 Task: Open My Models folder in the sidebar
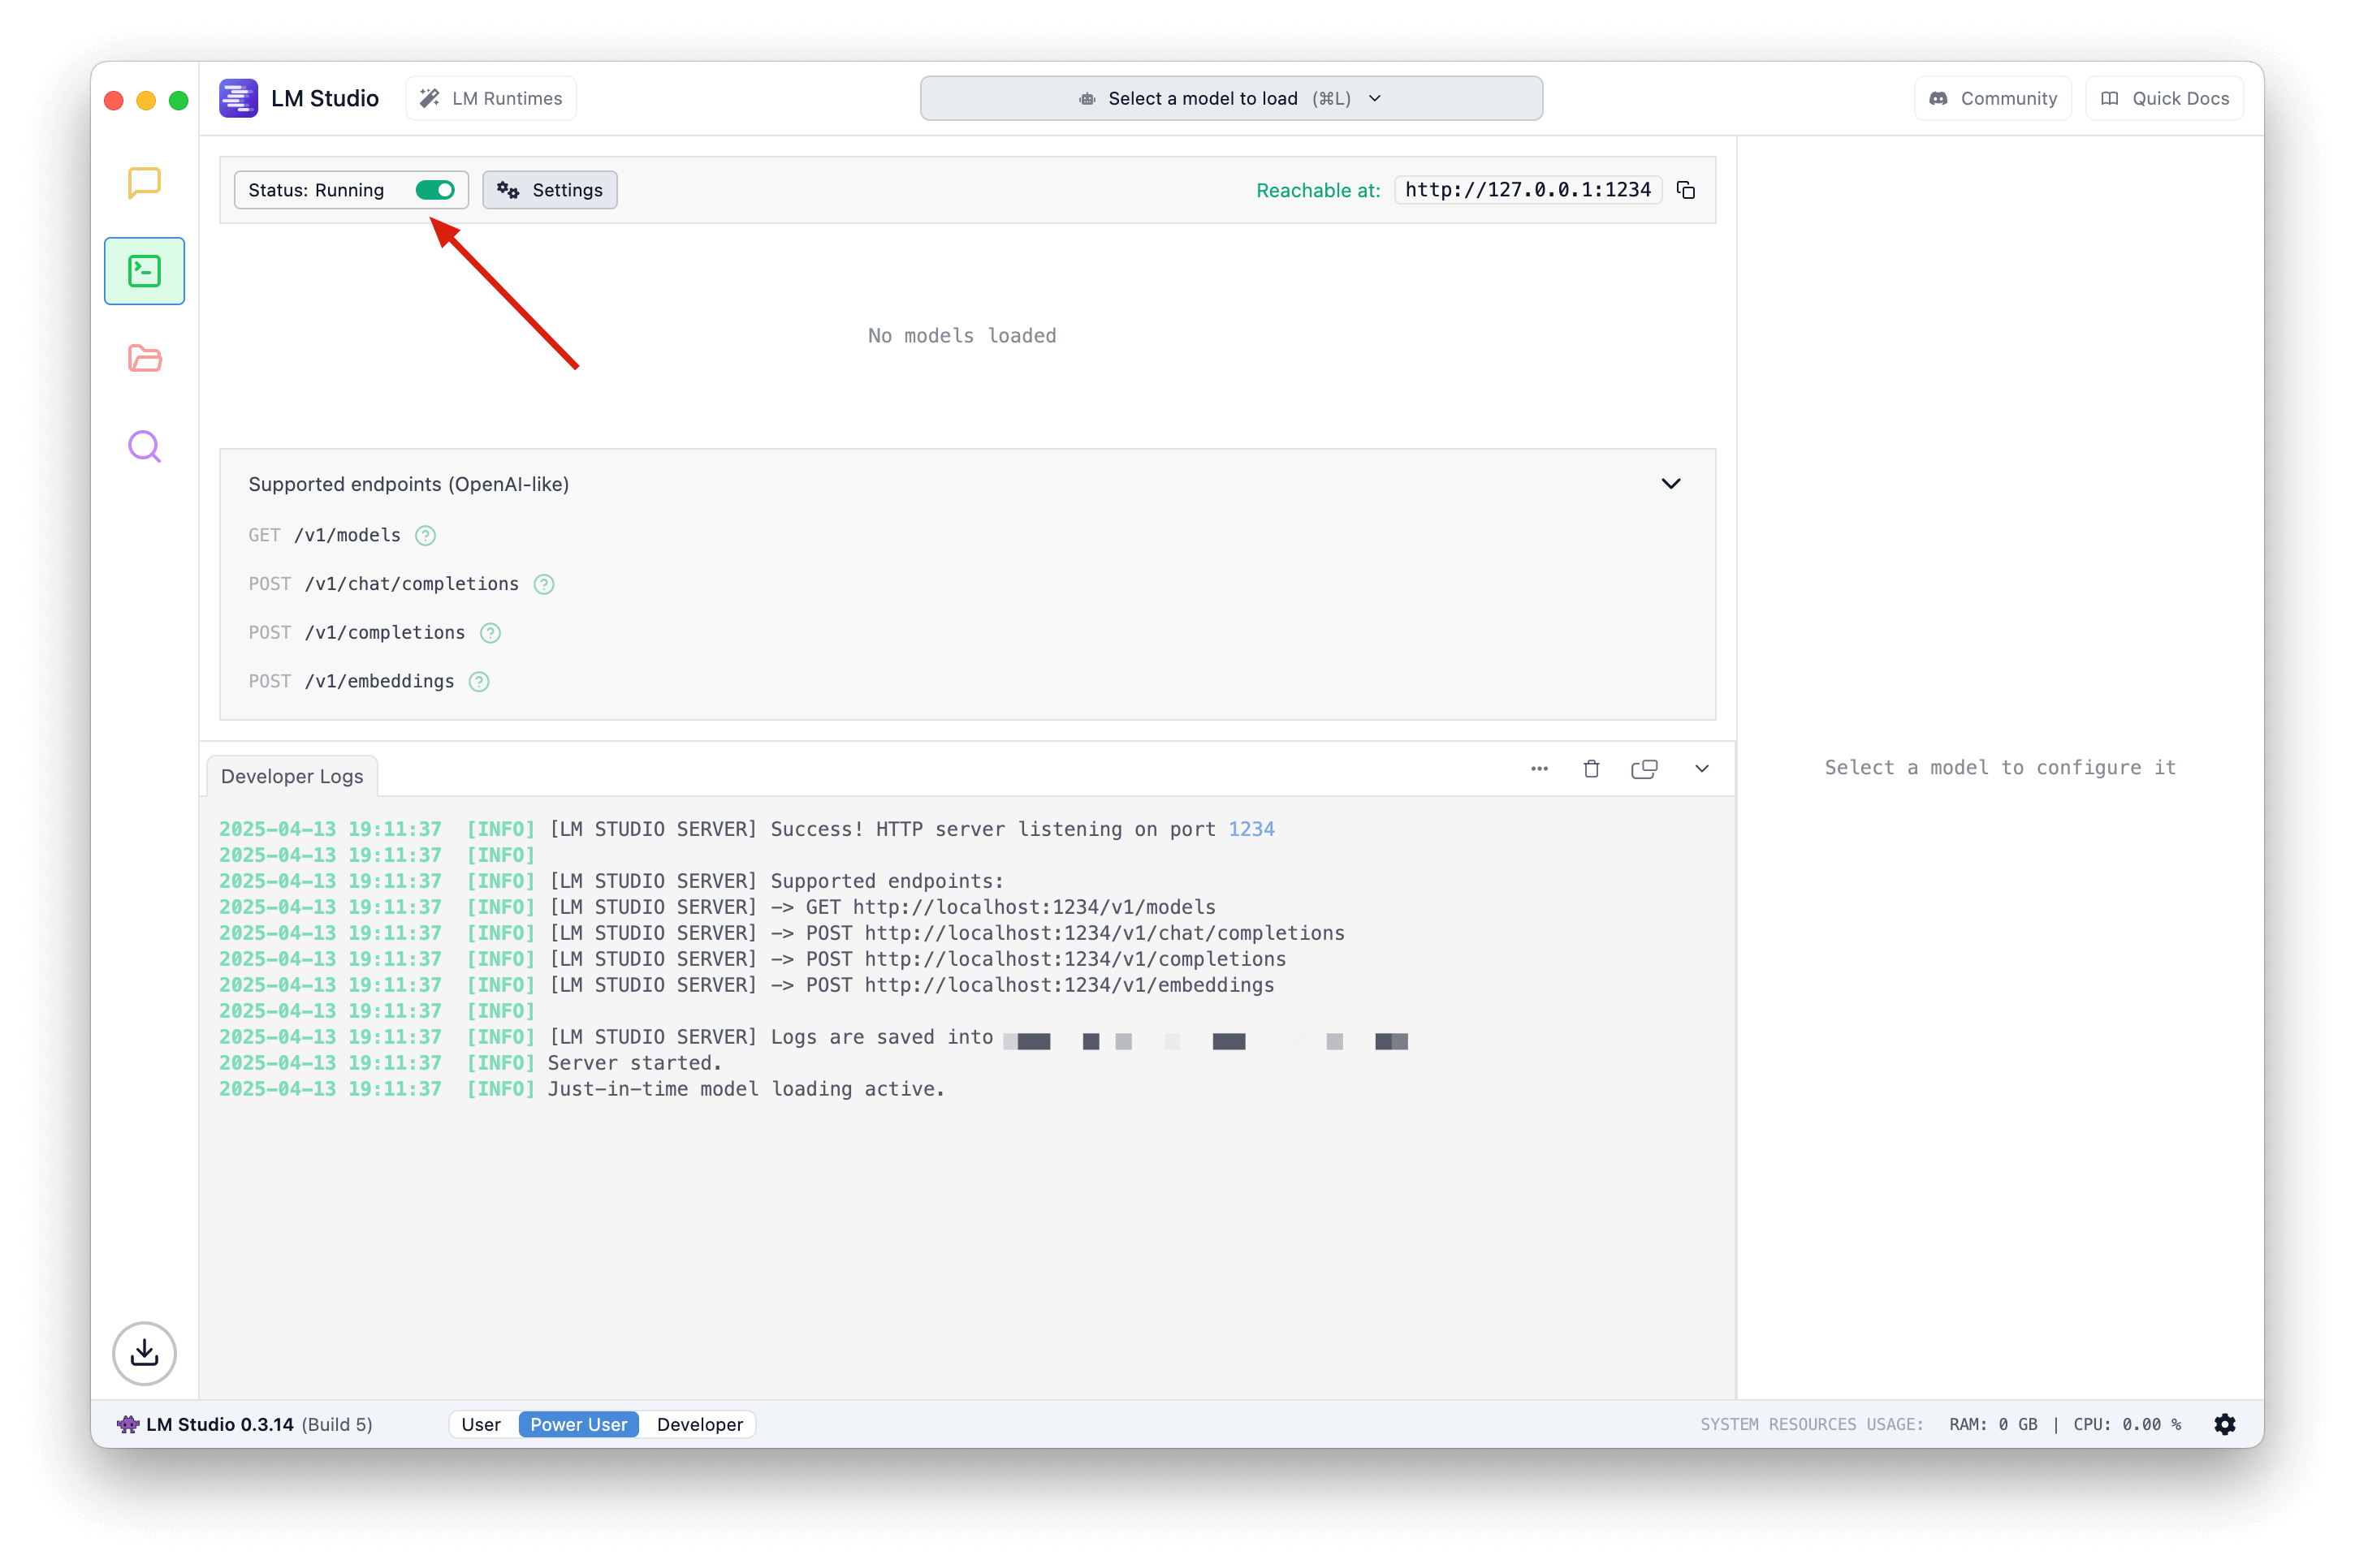[x=144, y=358]
